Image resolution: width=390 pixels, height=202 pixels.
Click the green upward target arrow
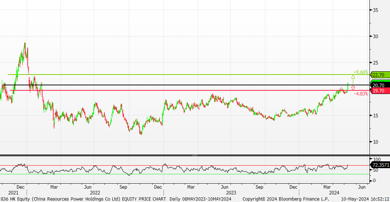353,77
